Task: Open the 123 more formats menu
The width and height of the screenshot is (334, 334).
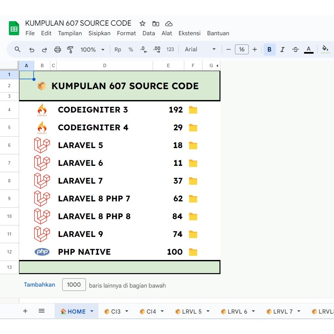Action: pos(170,49)
